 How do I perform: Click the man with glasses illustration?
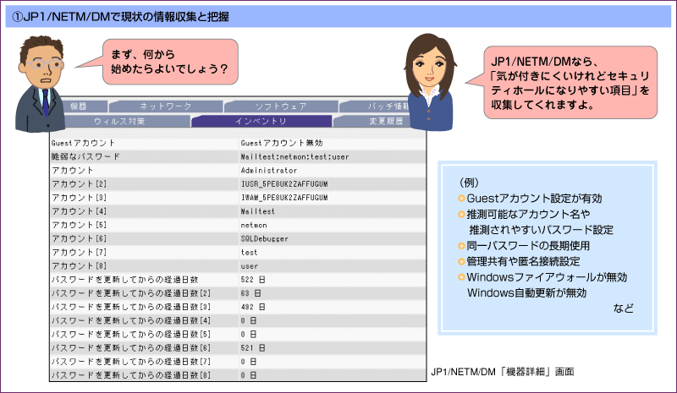(40, 84)
